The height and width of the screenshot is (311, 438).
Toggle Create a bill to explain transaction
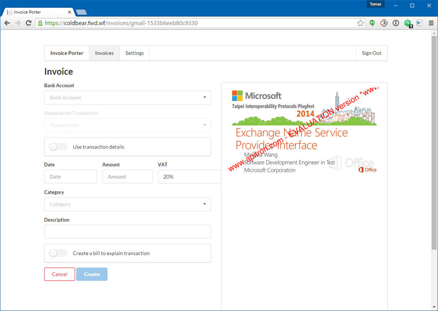58,253
